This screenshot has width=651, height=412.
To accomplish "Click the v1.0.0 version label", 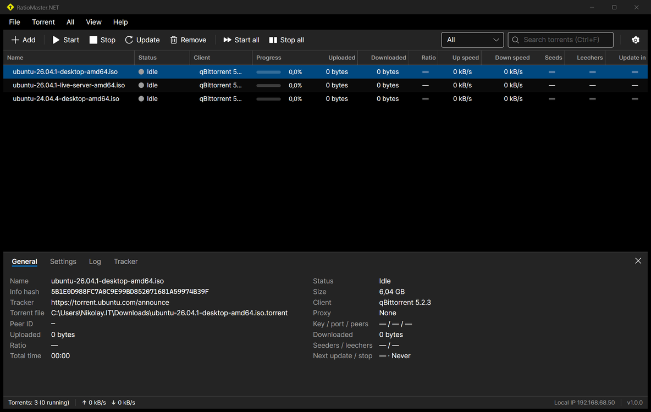I will (635, 403).
